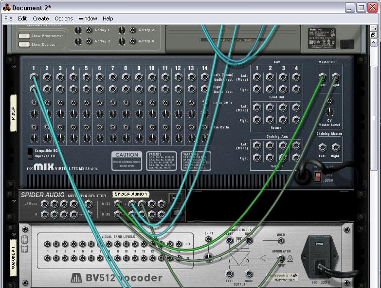Click the vocoder Output Right jack
Image resolution: width=381 pixels, height=288 pixels.
point(249,274)
